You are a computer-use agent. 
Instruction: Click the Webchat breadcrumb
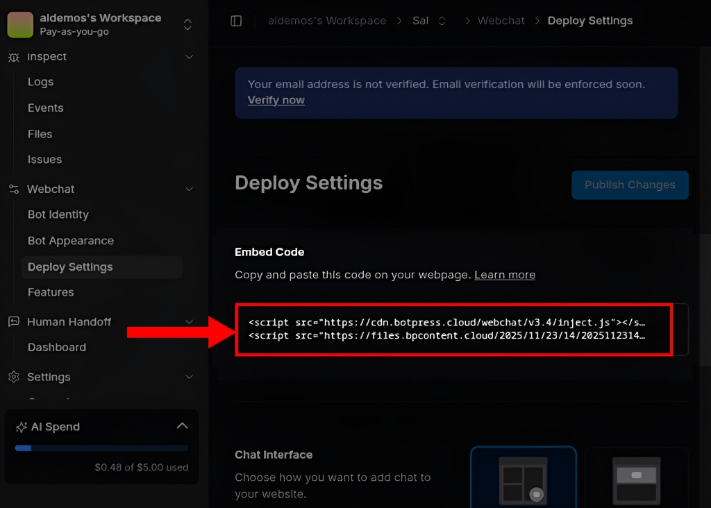click(x=501, y=21)
